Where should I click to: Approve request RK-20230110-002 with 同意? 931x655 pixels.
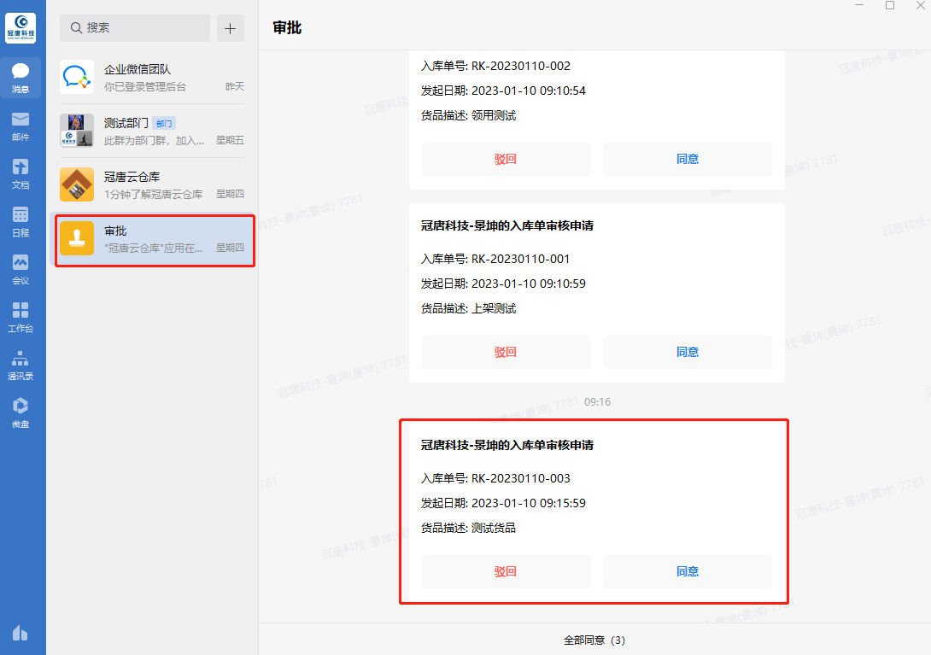click(x=688, y=159)
